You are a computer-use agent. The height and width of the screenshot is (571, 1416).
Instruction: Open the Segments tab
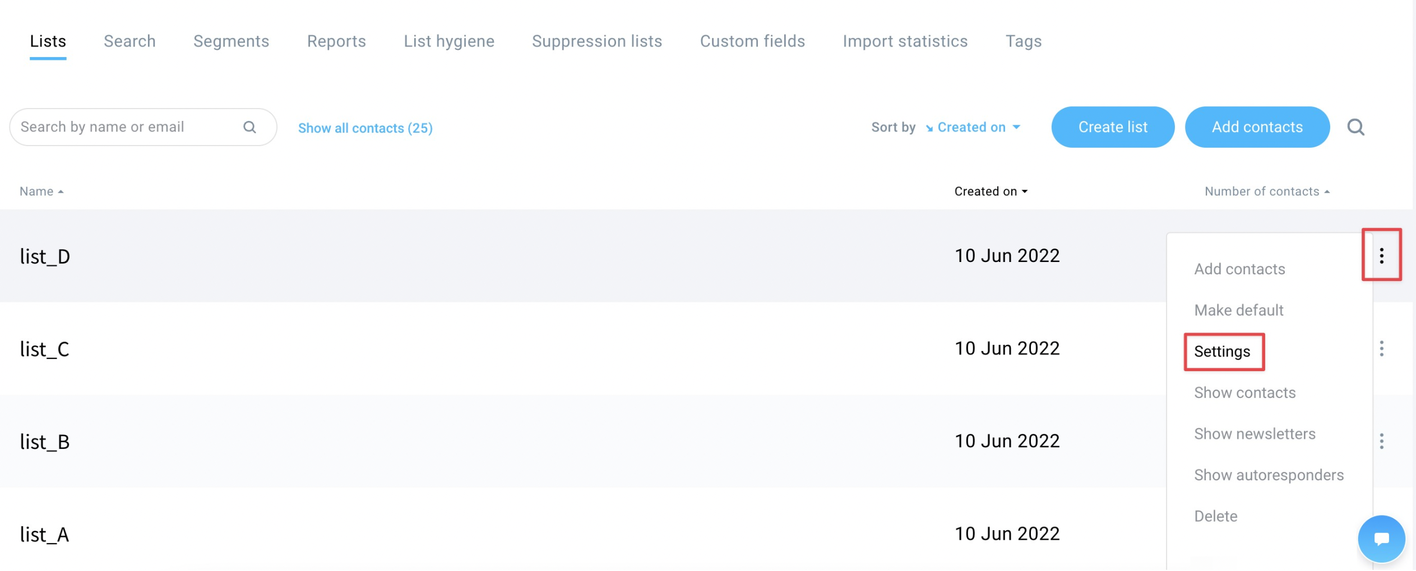[231, 41]
